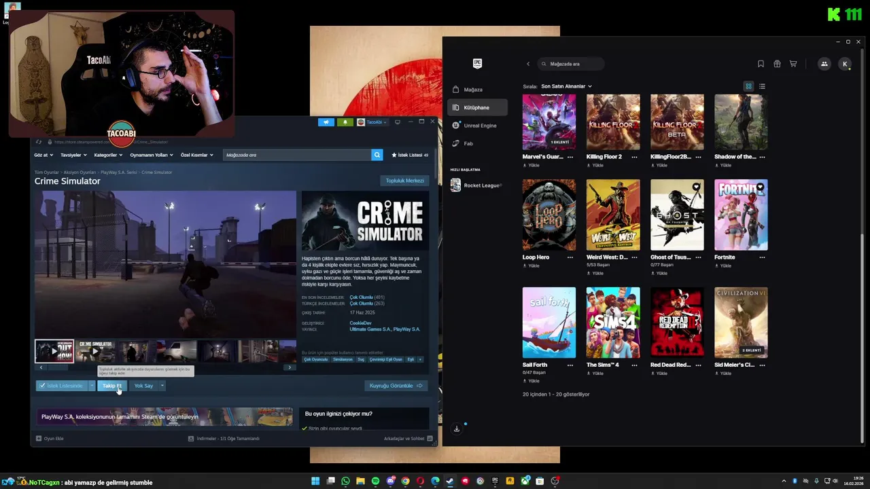Viewport: 870px width, 489px height.
Task: Open the Epic shopping cart icon
Action: pyautogui.click(x=793, y=64)
